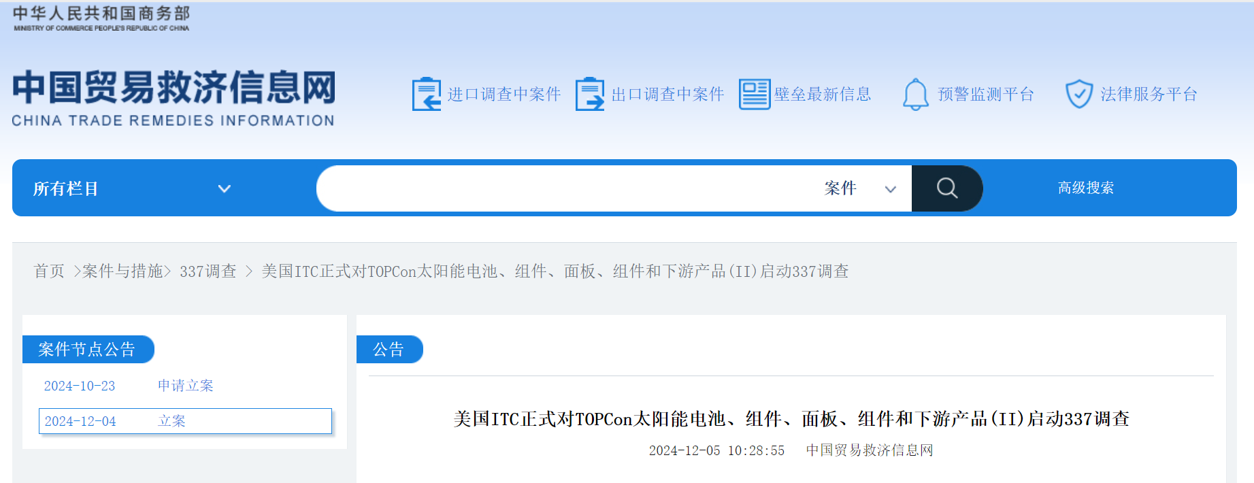Open 预警监测平台 navigation item
Image resolution: width=1254 pixels, height=483 pixels.
pyautogui.click(x=985, y=94)
